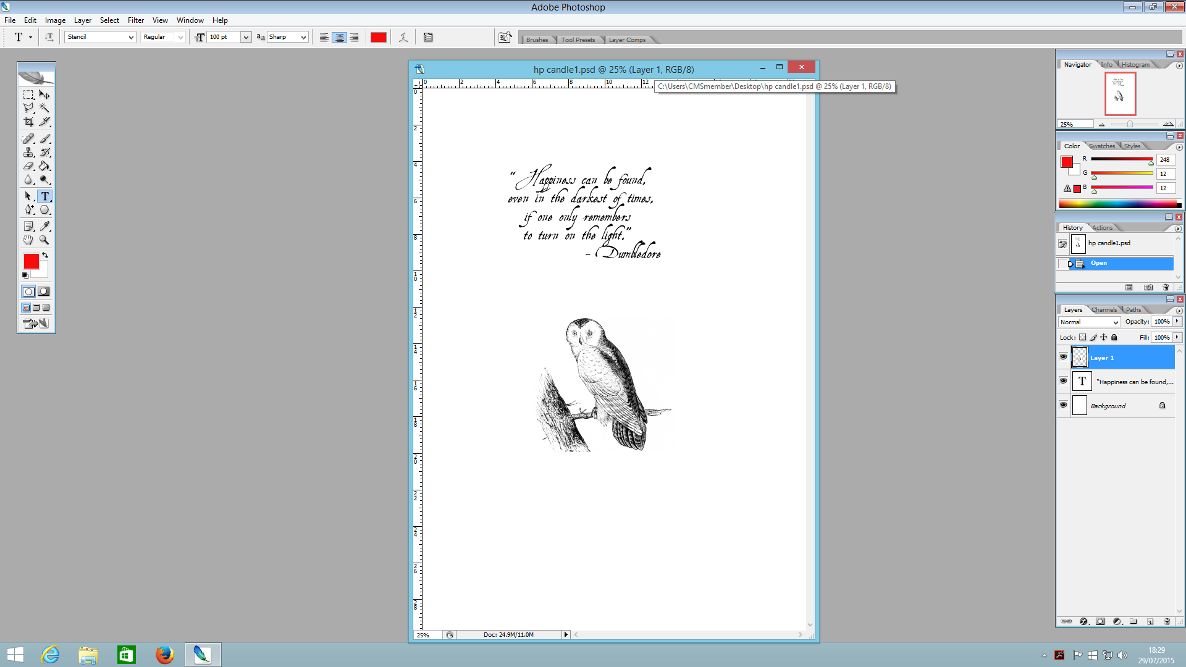The width and height of the screenshot is (1186, 667).
Task: Open the font size dropdown 100 pt
Action: pos(245,37)
